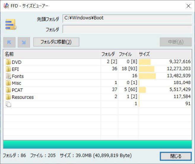The width and height of the screenshot is (195, 164).
Task: Click size value 181,048
Action: (x=182, y=82)
